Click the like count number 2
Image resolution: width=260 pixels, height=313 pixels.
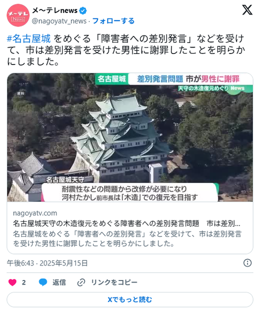point(24,282)
